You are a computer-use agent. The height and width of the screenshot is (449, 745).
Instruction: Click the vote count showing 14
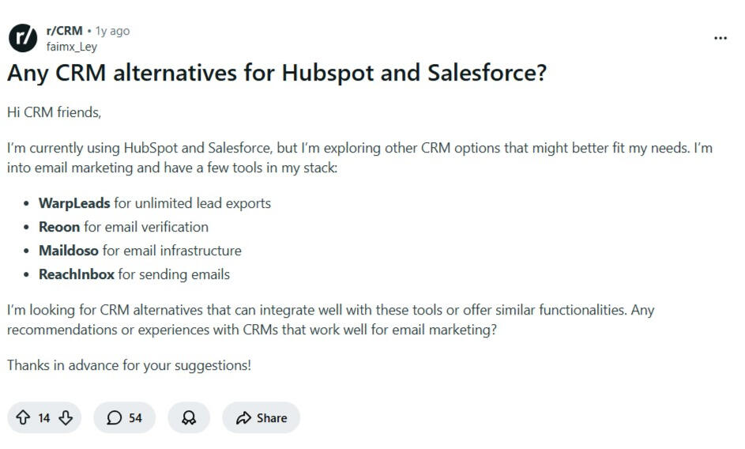44,418
